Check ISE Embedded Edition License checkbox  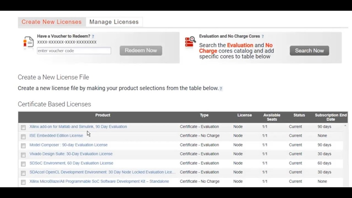[23, 136]
